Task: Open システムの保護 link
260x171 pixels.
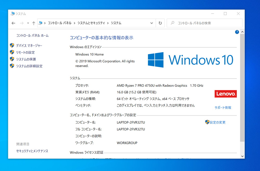Action: point(26,59)
